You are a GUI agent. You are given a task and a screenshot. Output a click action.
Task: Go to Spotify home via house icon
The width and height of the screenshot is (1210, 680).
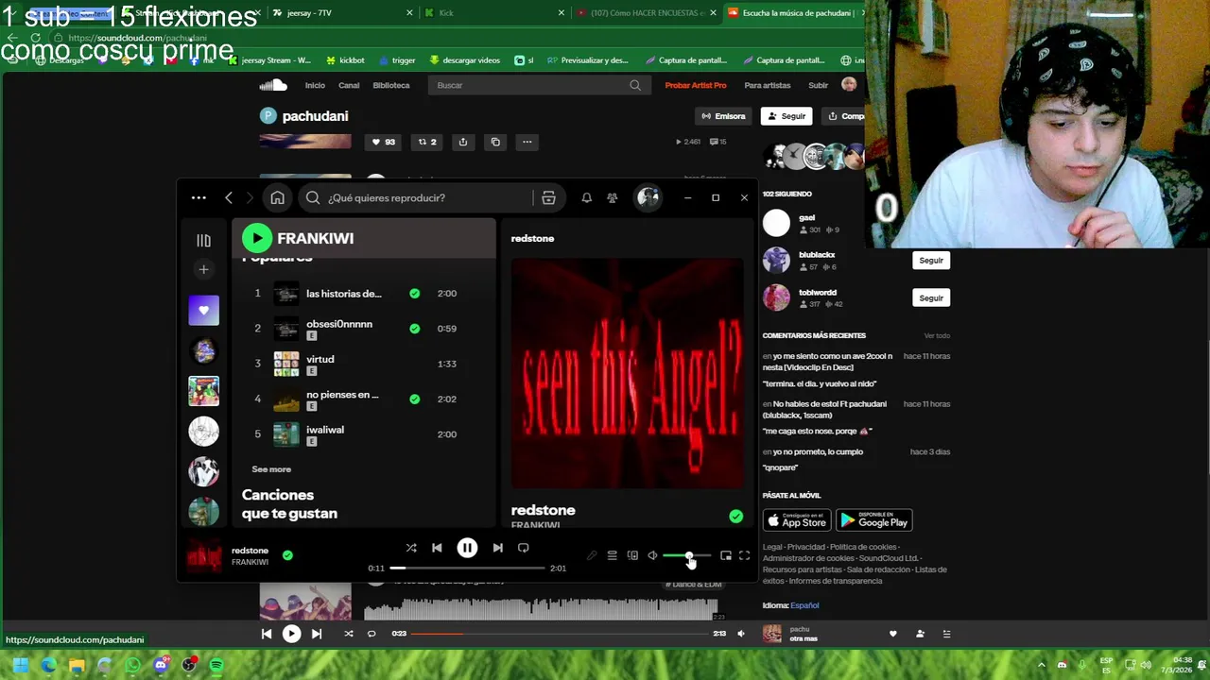(277, 197)
